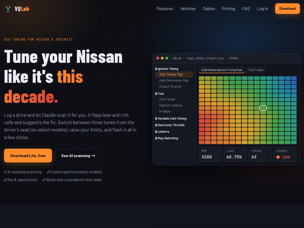Image resolution: width=304 pixels, height=228 pixels.
Task: Click the VQLab logo icon in the header
Action: pos(8,9)
